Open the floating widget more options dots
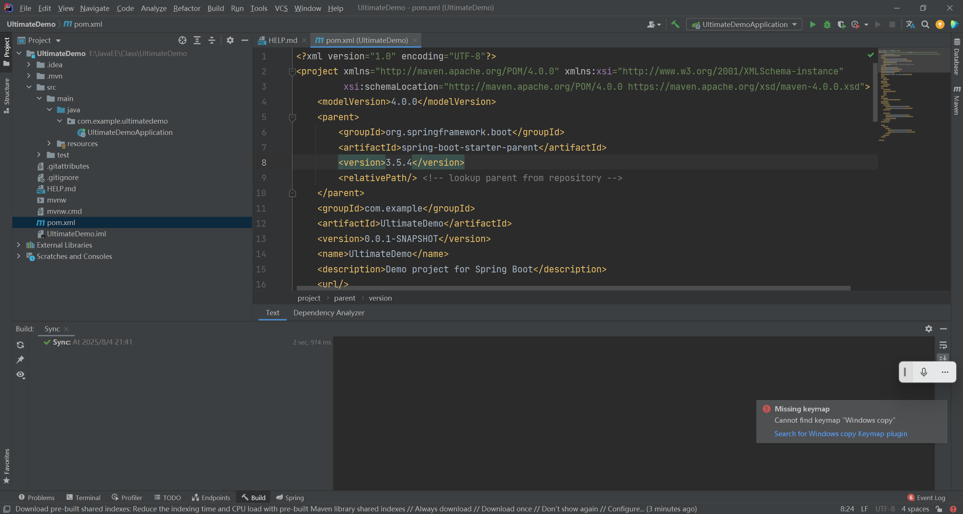Image resolution: width=963 pixels, height=514 pixels. (945, 372)
